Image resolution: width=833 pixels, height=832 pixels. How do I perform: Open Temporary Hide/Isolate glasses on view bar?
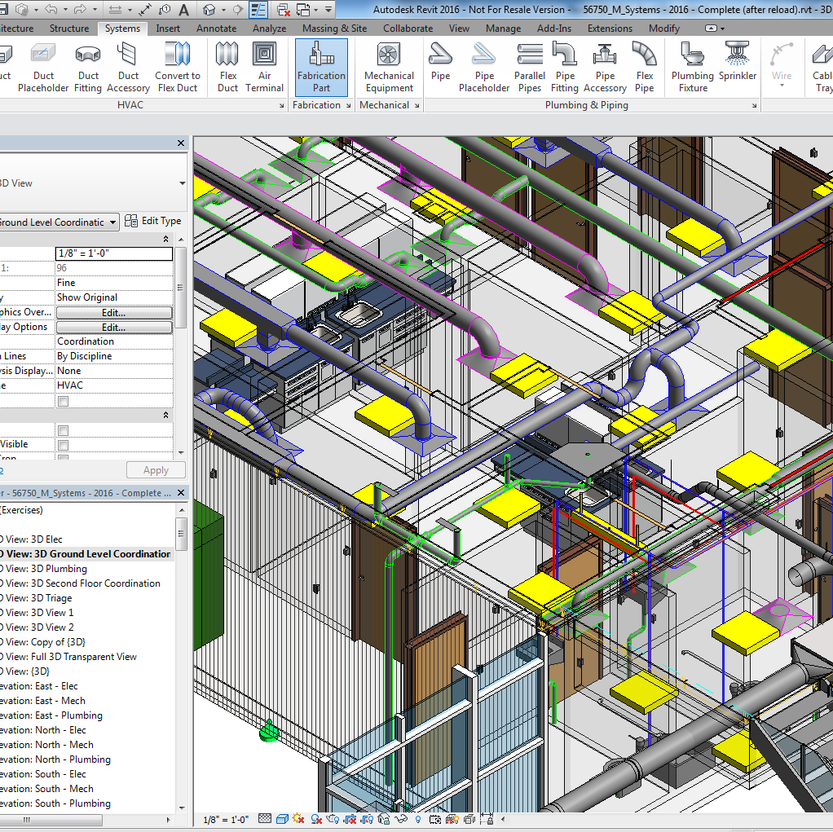click(x=401, y=818)
